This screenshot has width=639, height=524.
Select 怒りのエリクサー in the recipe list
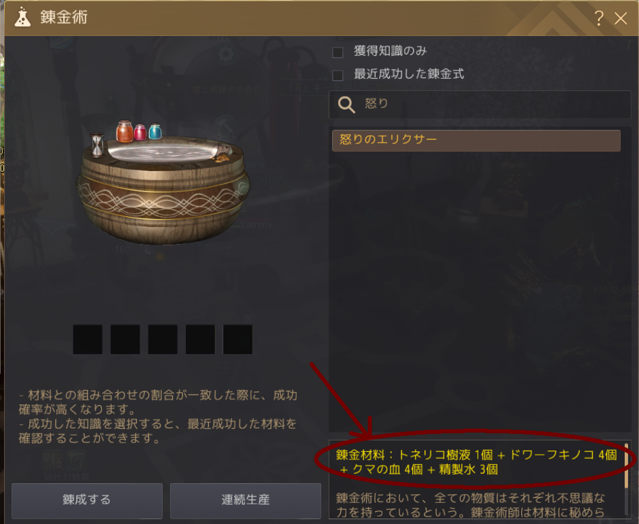(476, 141)
